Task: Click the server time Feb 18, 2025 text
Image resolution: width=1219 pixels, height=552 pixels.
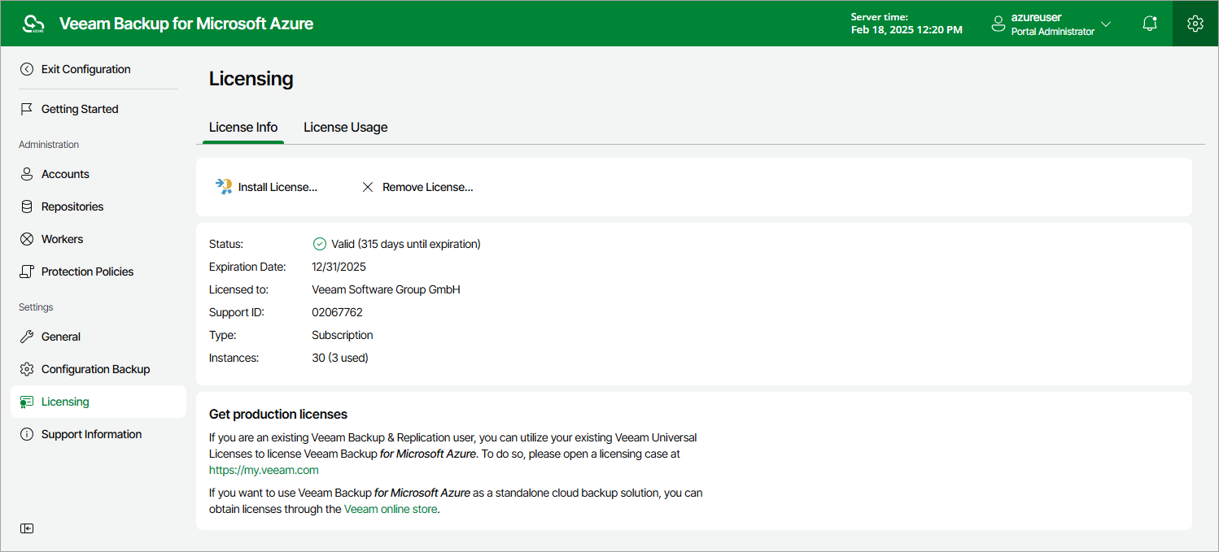Action: point(907,30)
